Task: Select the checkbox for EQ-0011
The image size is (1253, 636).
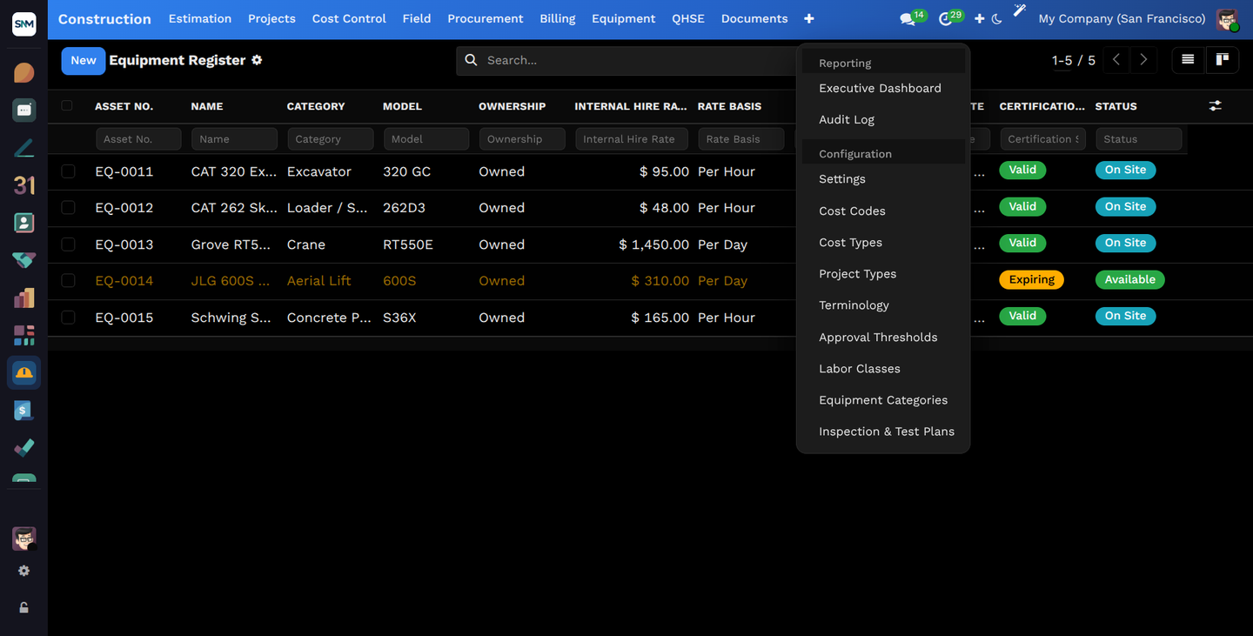Action: (x=68, y=171)
